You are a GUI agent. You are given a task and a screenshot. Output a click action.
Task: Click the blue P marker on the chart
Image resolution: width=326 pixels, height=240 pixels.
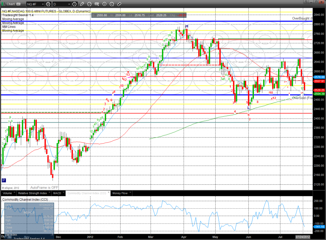[x=4, y=180]
